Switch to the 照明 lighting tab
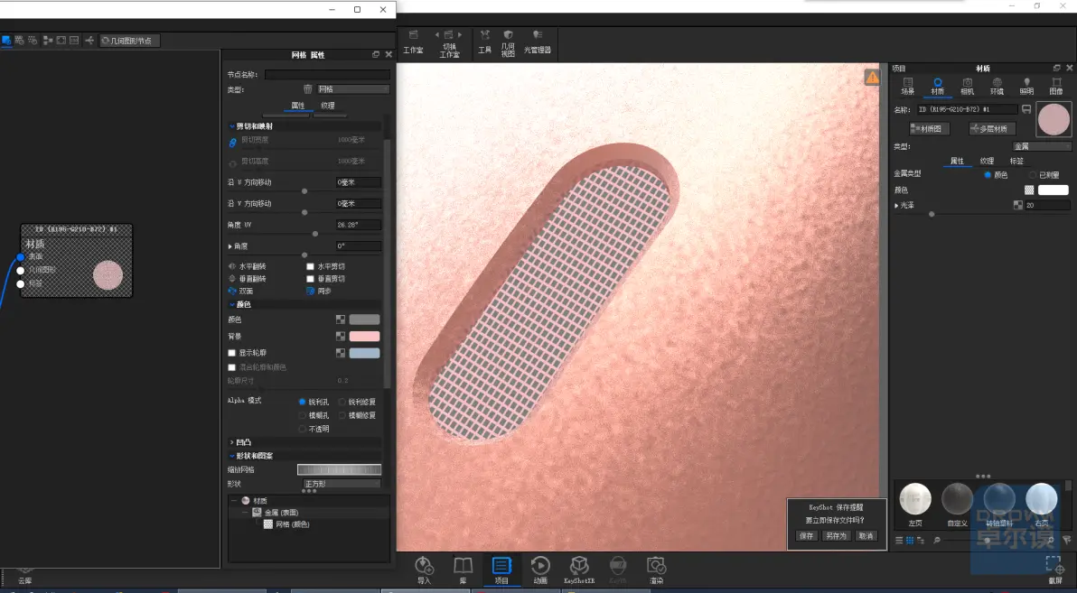Image resolution: width=1077 pixels, height=593 pixels. tap(1026, 87)
